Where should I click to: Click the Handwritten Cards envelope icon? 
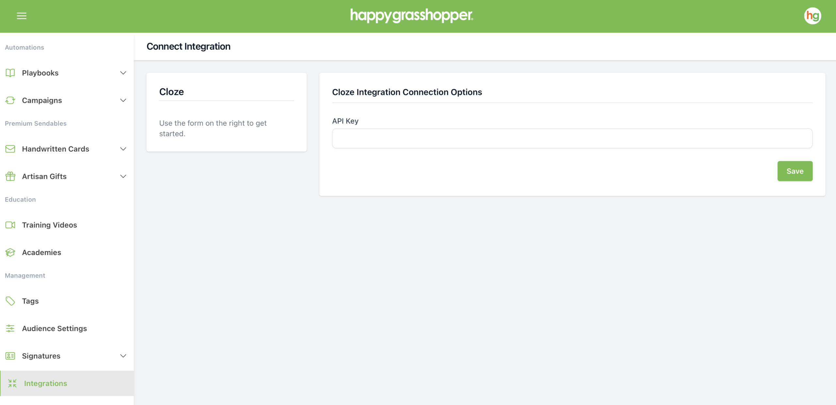point(10,149)
